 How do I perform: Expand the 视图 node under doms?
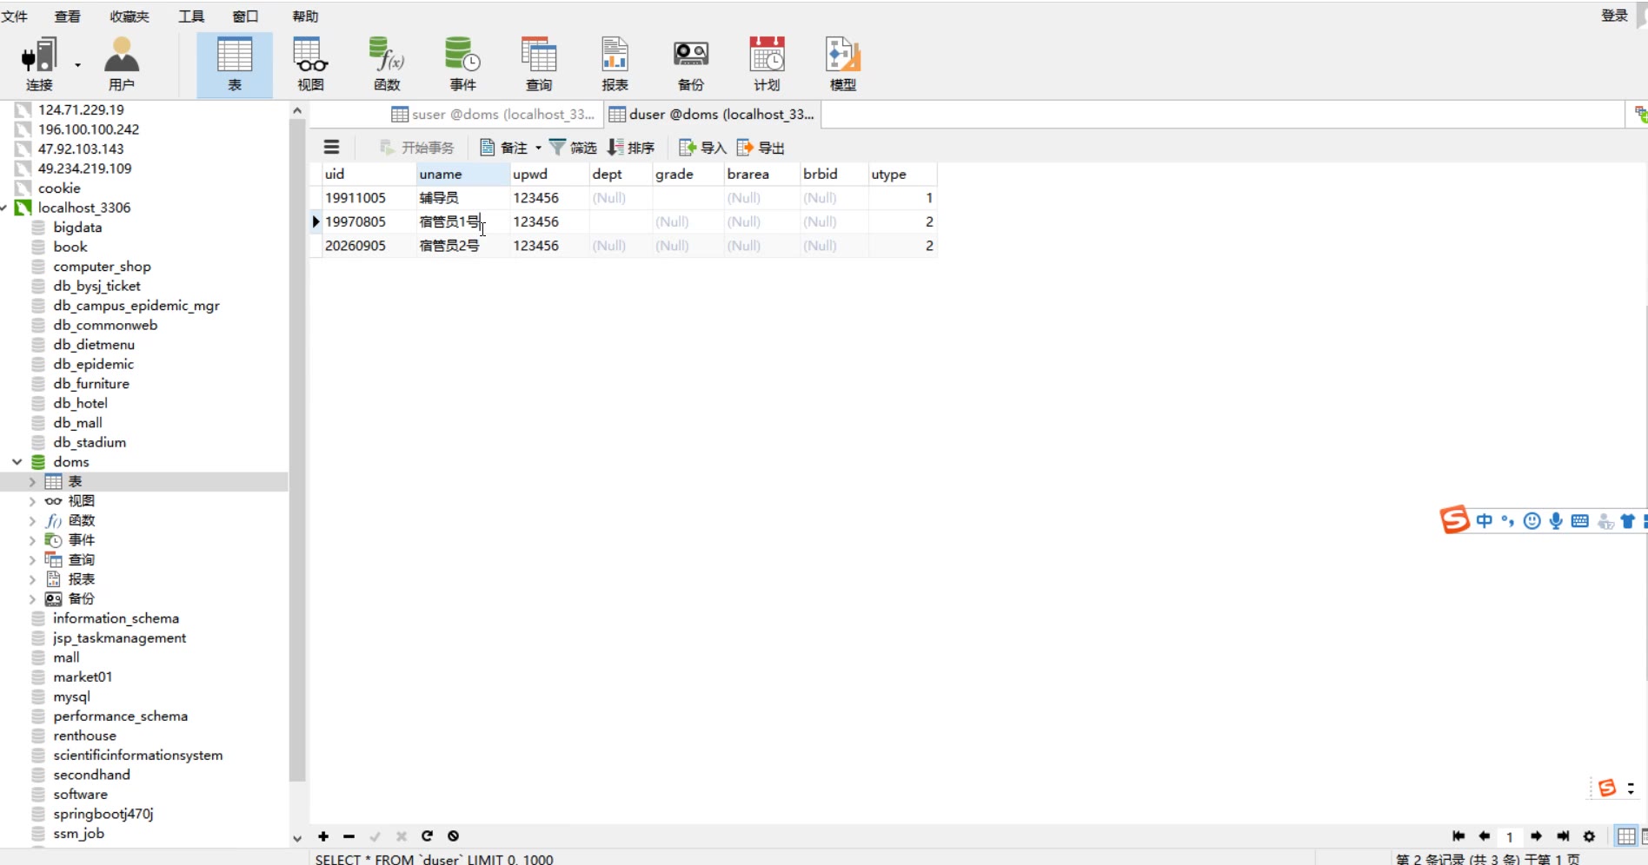(x=32, y=501)
